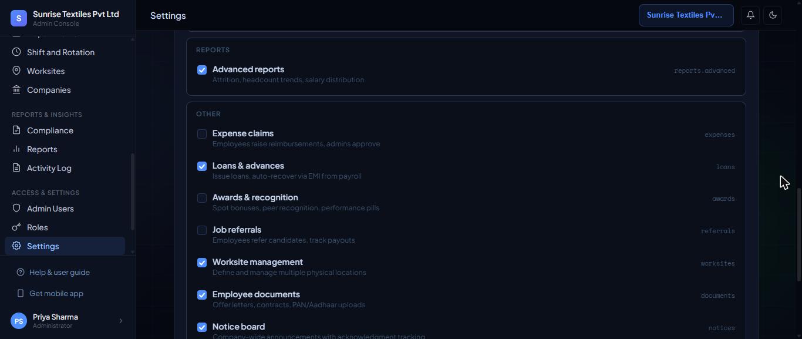Screen dimensions: 802x339
Task: Uncheck Advanced reports checkbox
Action: 202,70
